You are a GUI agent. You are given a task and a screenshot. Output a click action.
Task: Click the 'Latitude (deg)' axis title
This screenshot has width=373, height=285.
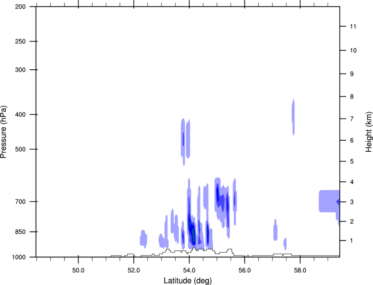point(187,281)
